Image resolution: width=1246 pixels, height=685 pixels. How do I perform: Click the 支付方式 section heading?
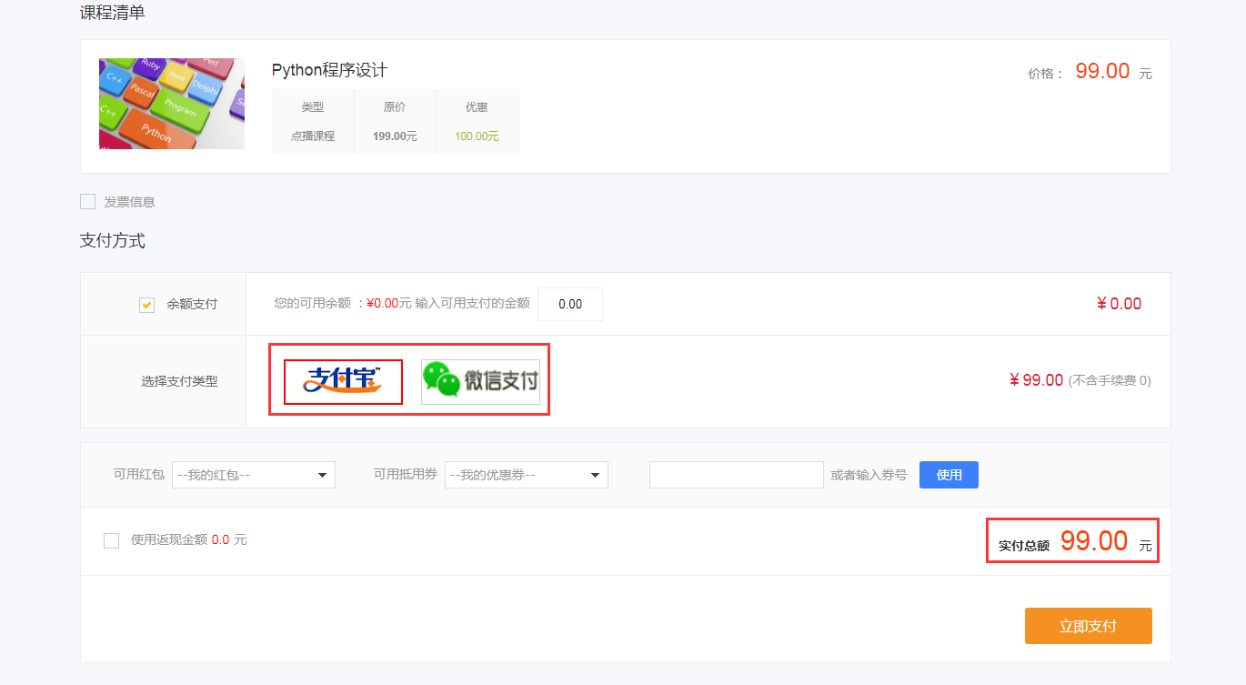(113, 241)
